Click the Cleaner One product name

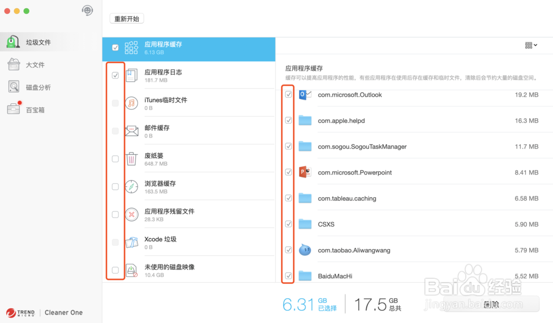64,313
